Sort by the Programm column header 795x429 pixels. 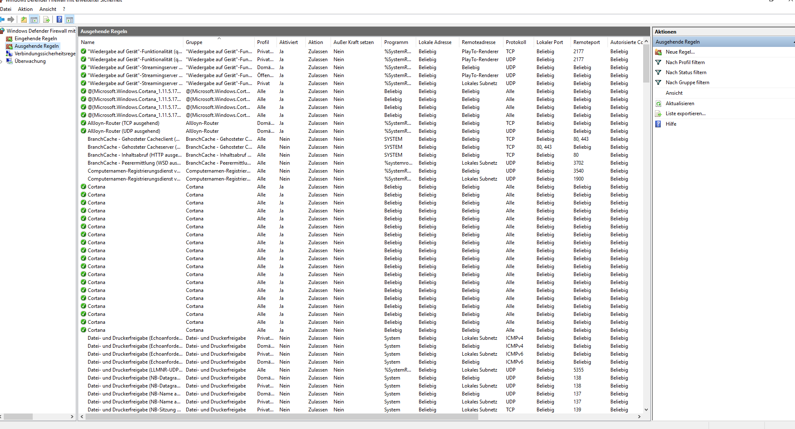399,42
